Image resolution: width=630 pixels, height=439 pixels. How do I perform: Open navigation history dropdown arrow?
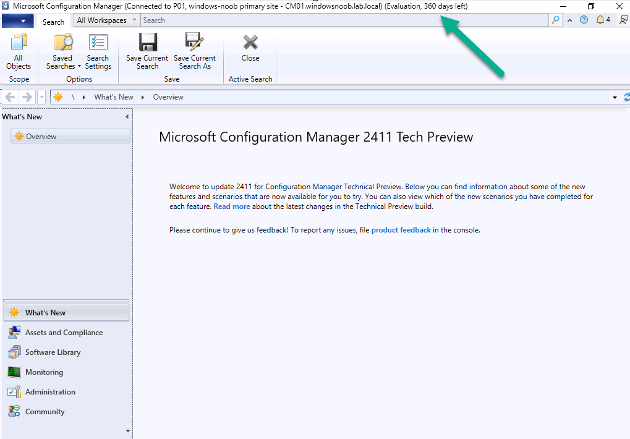41,97
